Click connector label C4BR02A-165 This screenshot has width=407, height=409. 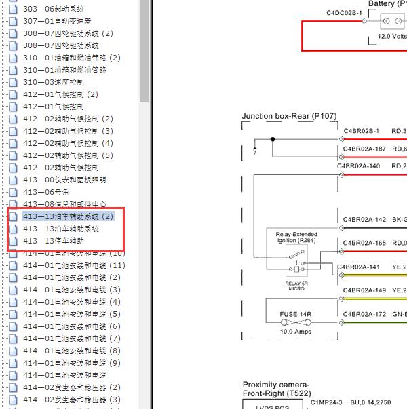point(364,243)
